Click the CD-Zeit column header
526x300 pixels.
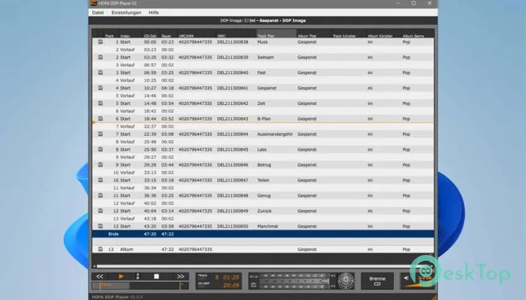click(x=150, y=35)
